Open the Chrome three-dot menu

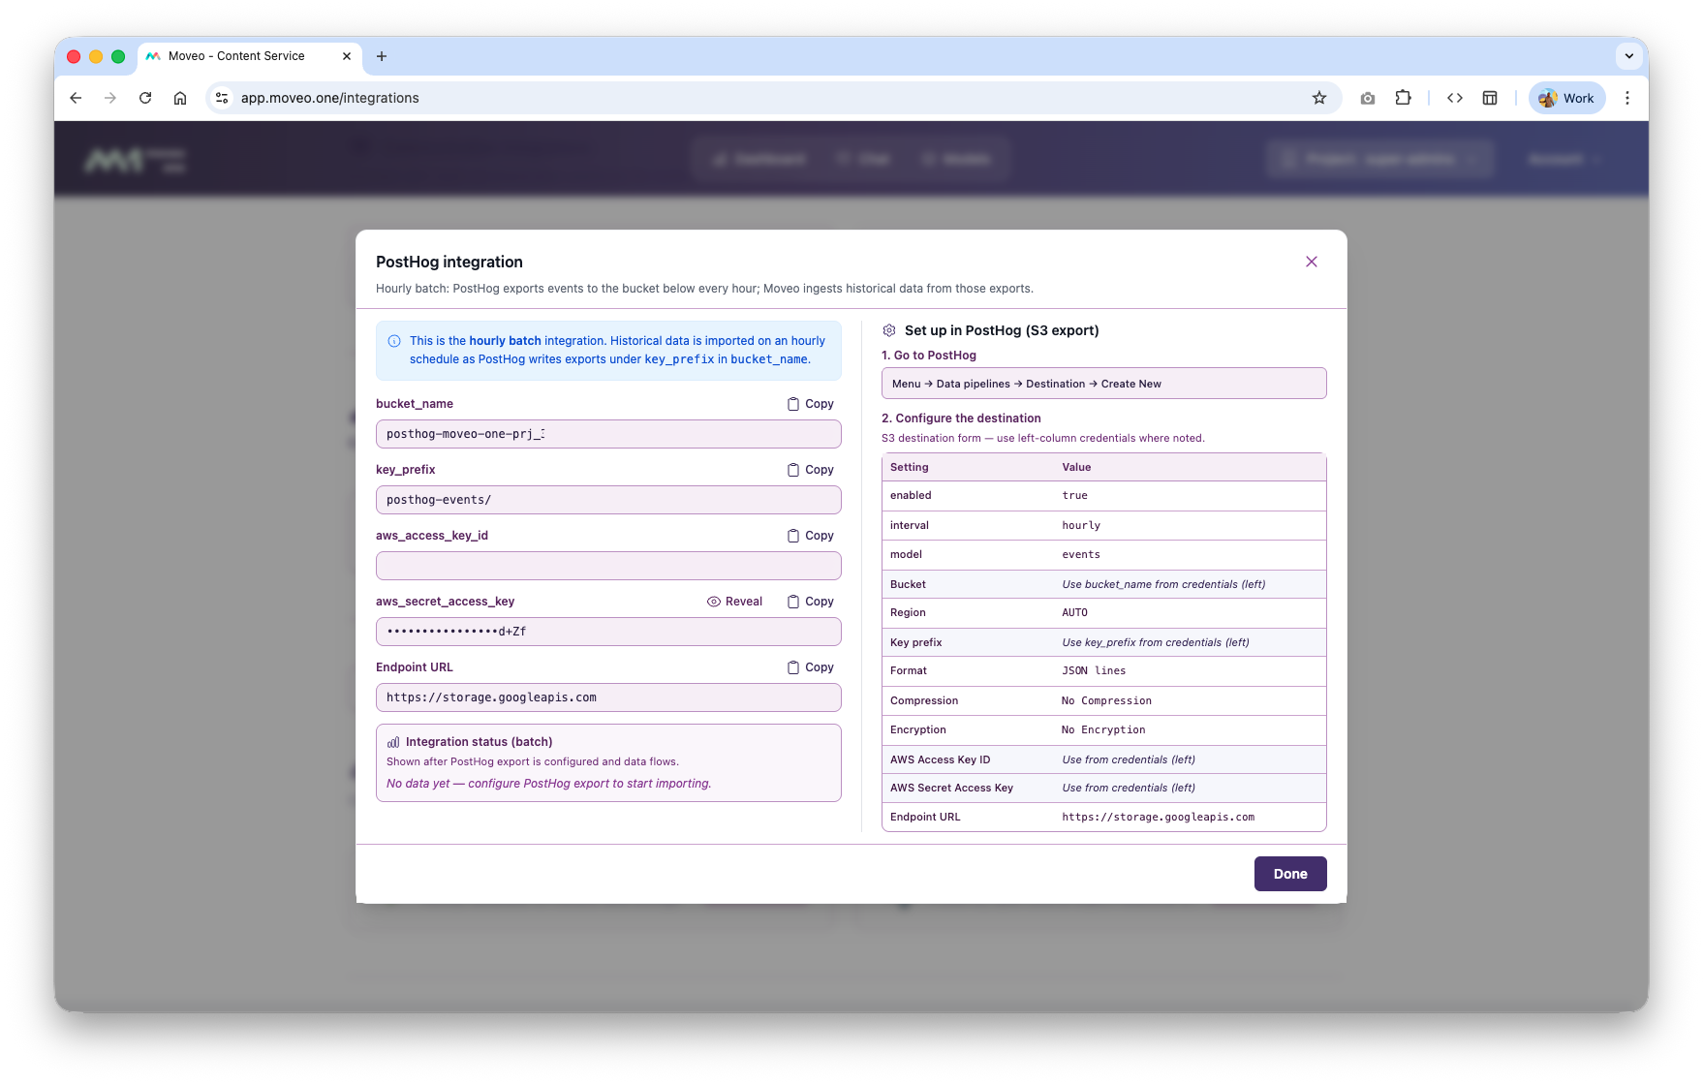pos(1627,98)
